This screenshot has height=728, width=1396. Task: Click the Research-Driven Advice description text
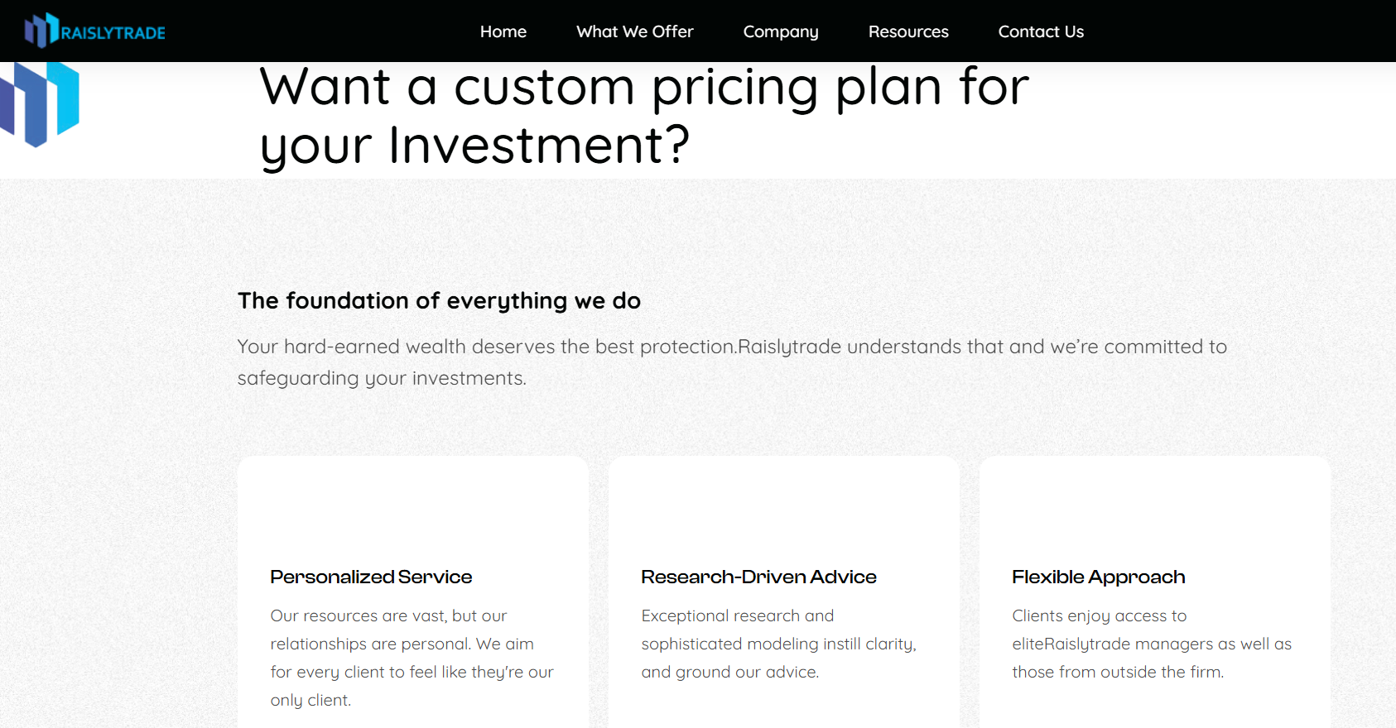778,644
